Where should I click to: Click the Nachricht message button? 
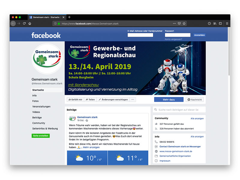coord(194,100)
